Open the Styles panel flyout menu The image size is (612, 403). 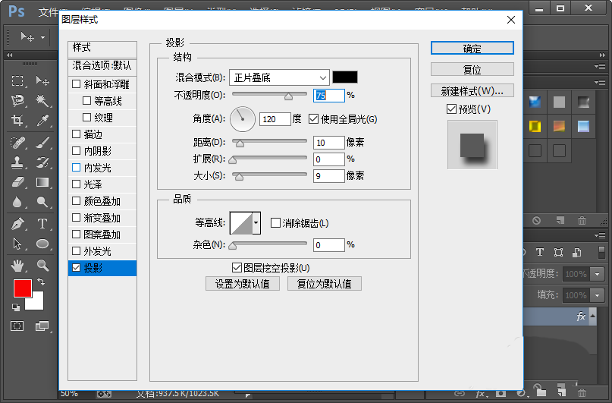[600, 82]
